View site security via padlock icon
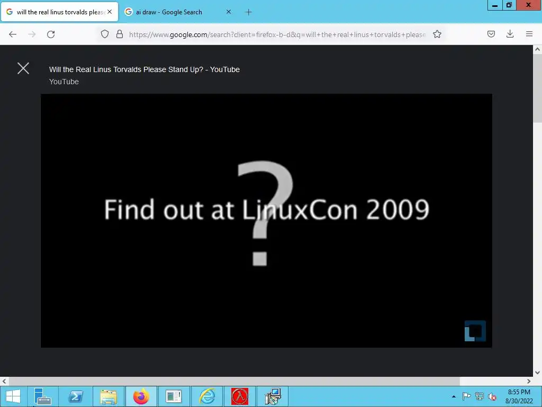Screen dimensions: 542x407 coord(120,34)
